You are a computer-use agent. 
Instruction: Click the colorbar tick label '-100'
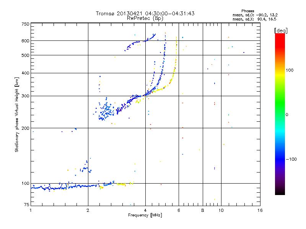coord(291,159)
